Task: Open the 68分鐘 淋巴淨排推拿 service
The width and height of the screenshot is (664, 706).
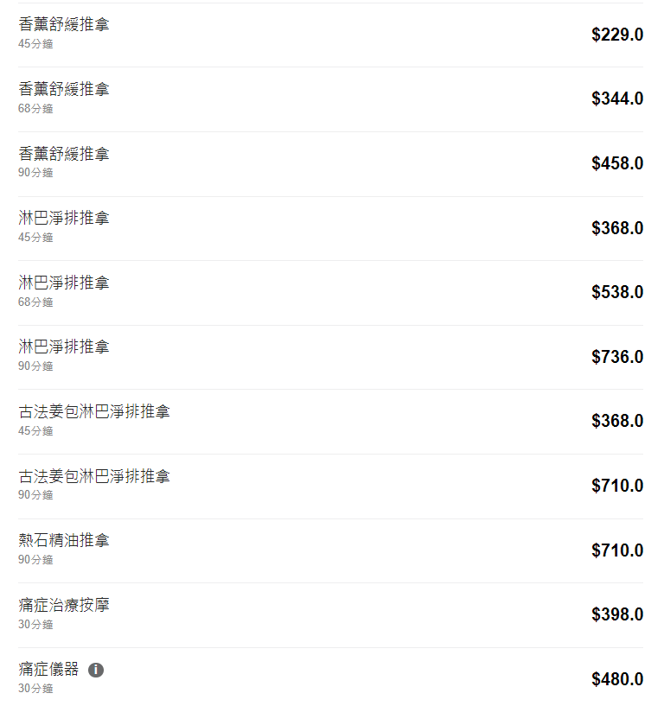Action: click(64, 283)
